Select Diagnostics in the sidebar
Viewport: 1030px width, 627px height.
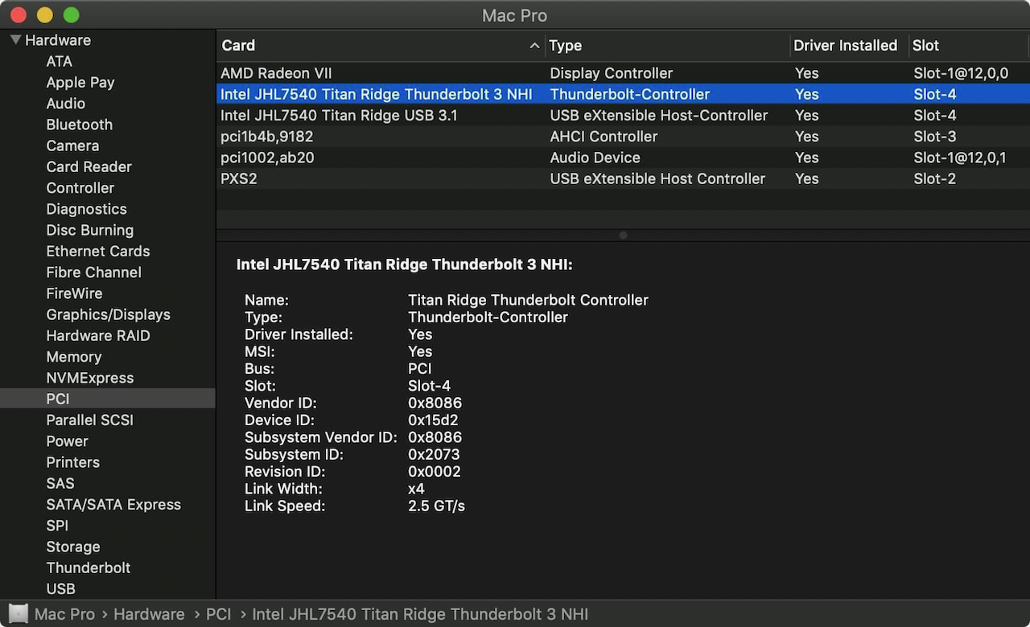87,209
